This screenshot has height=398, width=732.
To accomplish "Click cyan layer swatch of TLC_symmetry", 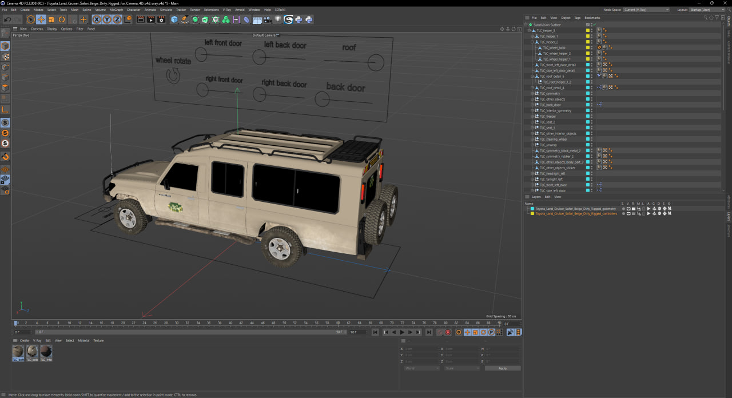I will 587,93.
